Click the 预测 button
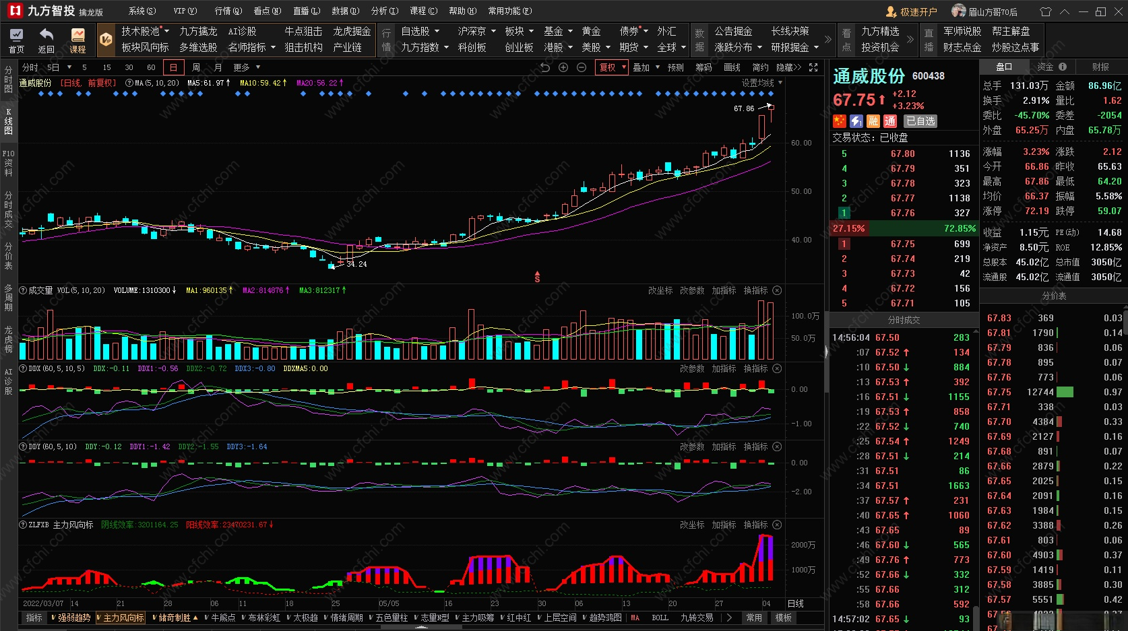This screenshot has height=631, width=1128. (676, 67)
